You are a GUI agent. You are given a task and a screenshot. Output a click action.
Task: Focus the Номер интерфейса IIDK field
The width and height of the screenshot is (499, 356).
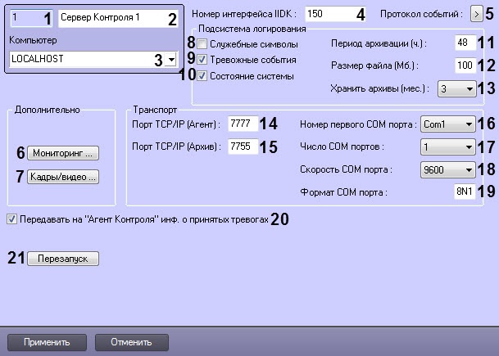(335, 14)
